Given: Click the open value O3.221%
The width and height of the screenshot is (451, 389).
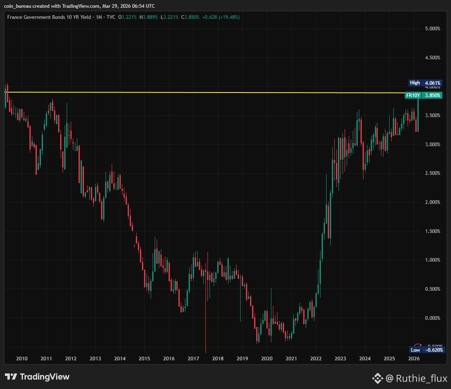Looking at the screenshot, I should pyautogui.click(x=127, y=17).
